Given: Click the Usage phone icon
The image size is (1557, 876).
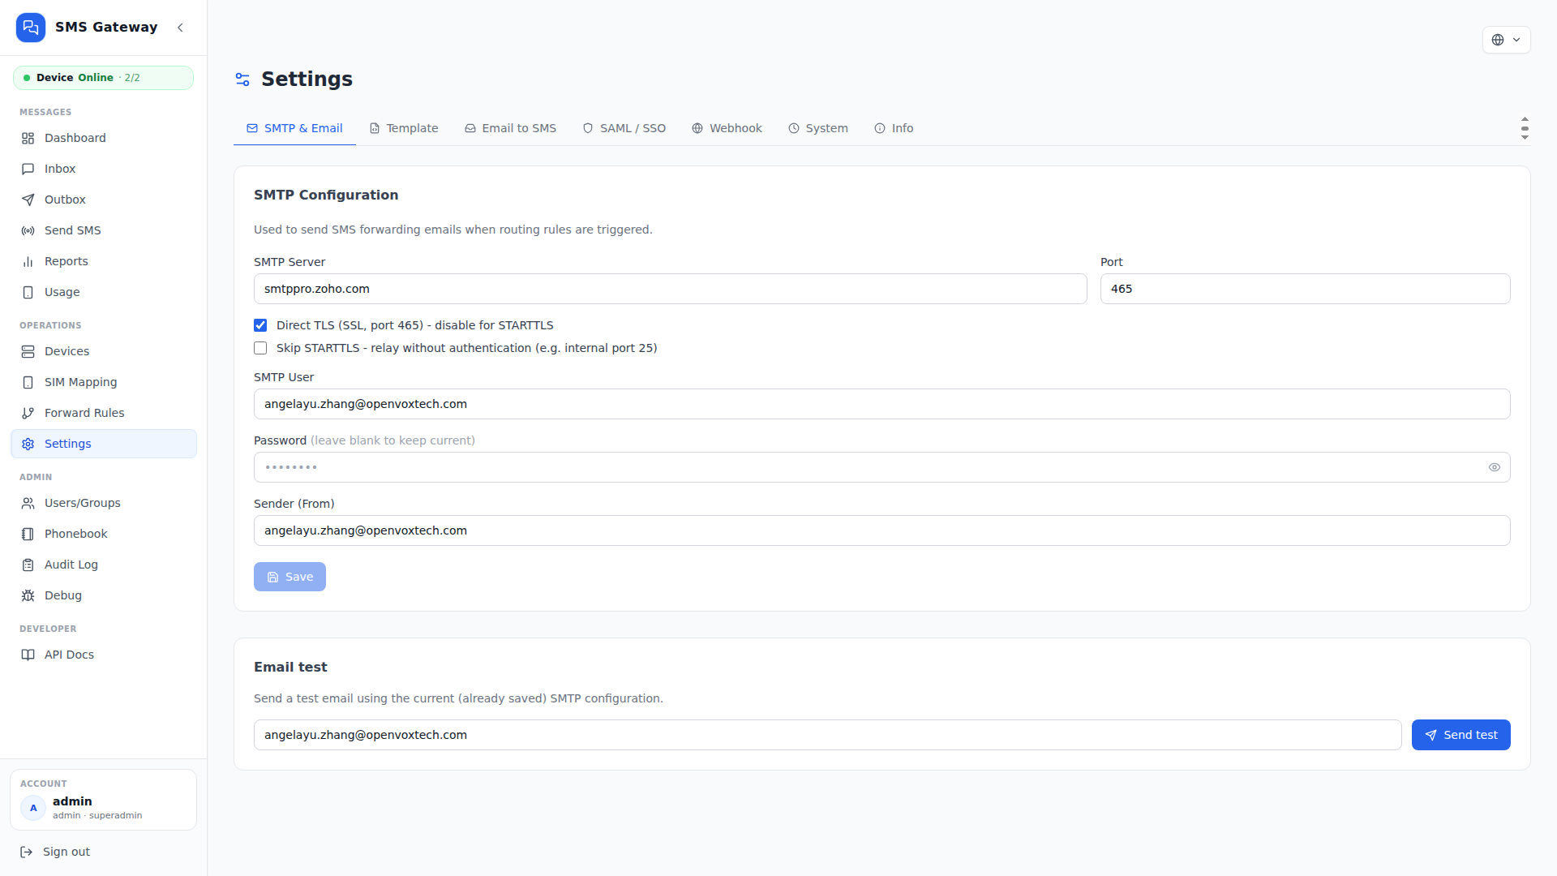Looking at the screenshot, I should 28,293.
